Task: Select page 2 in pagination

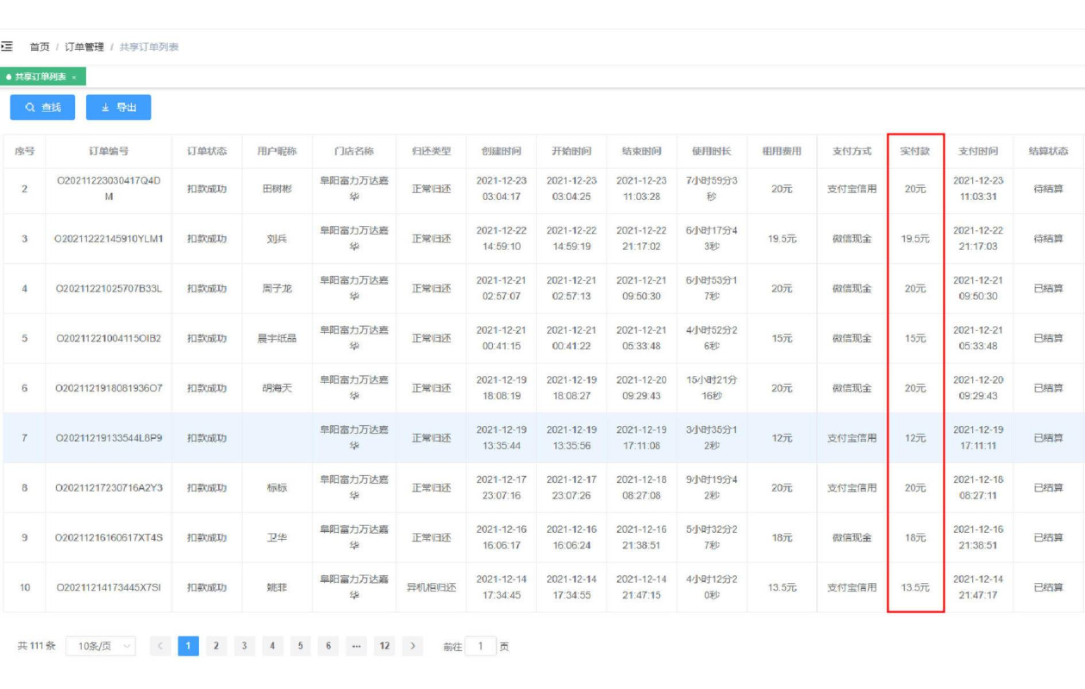Action: coord(216,646)
